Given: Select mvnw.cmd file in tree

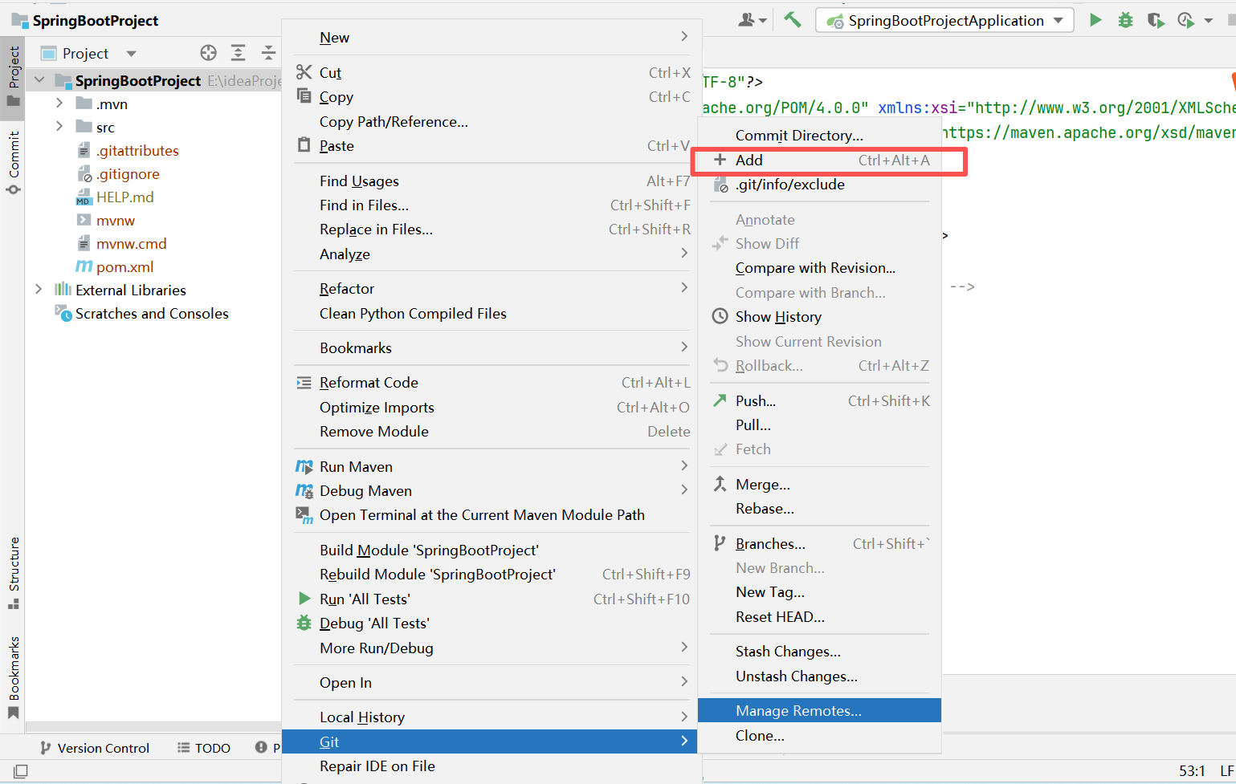Looking at the screenshot, I should click(122, 243).
